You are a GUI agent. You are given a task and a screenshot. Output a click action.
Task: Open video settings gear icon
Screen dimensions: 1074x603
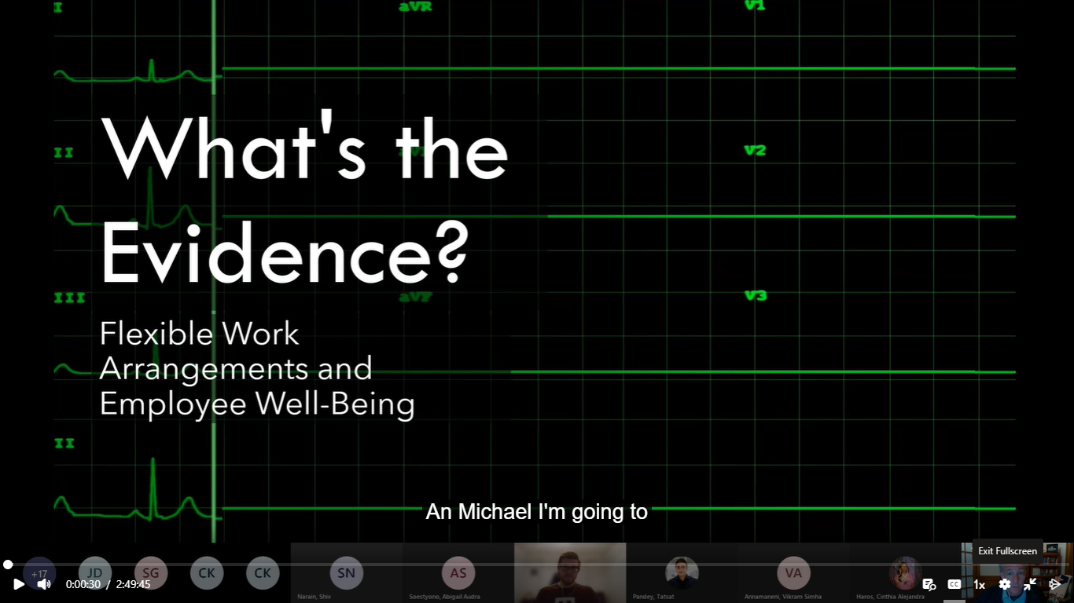(x=1004, y=584)
